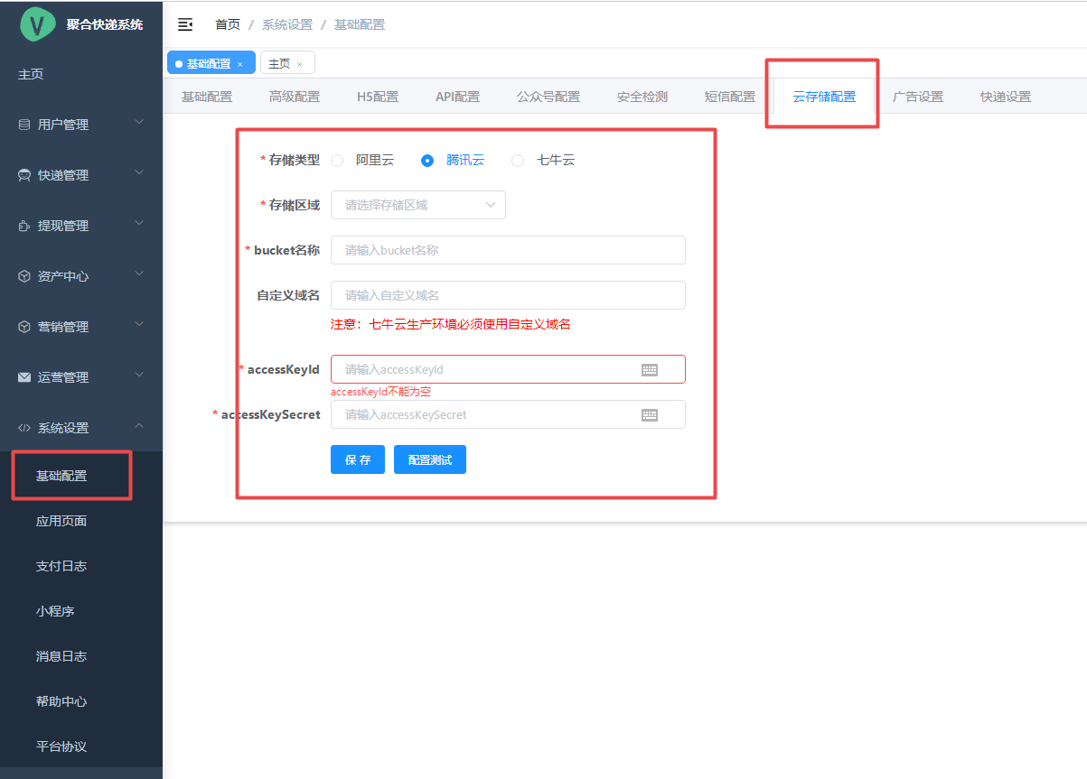Open 消息日志 in the sidebar
The width and height of the screenshot is (1087, 779).
click(x=81, y=656)
